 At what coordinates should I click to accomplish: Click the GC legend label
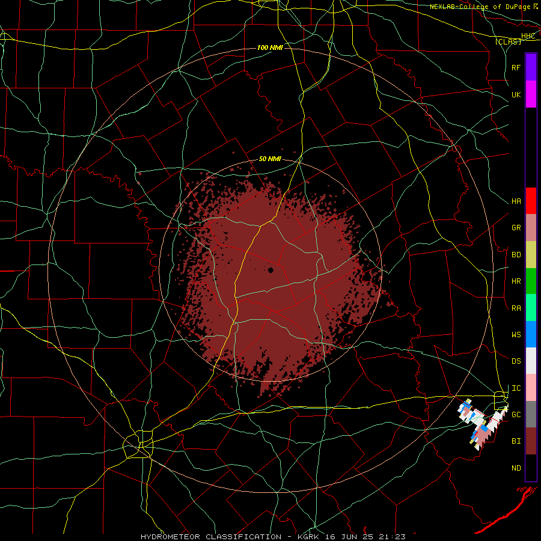point(516,415)
